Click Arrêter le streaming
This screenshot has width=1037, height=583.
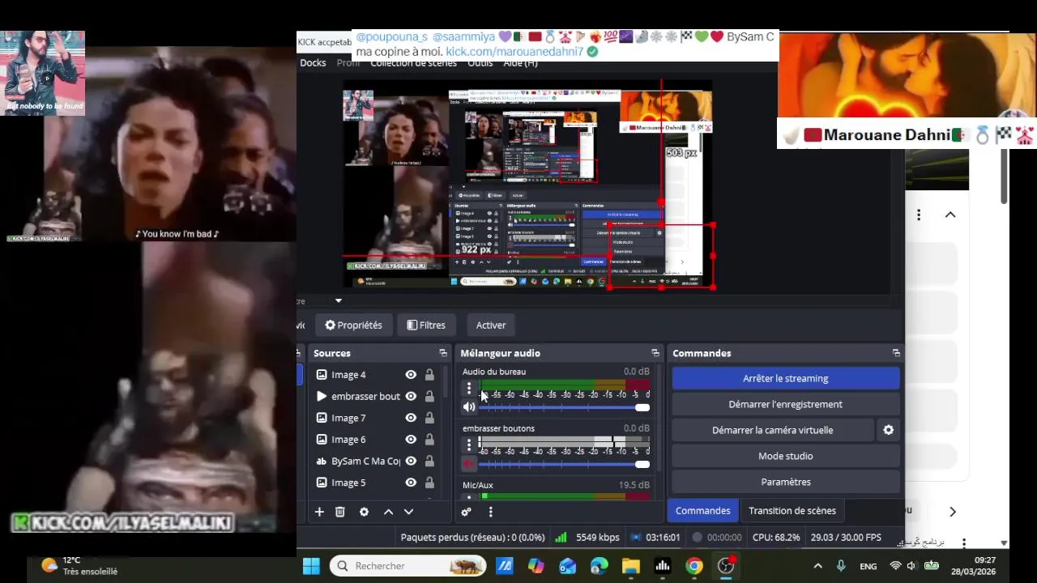pos(786,378)
